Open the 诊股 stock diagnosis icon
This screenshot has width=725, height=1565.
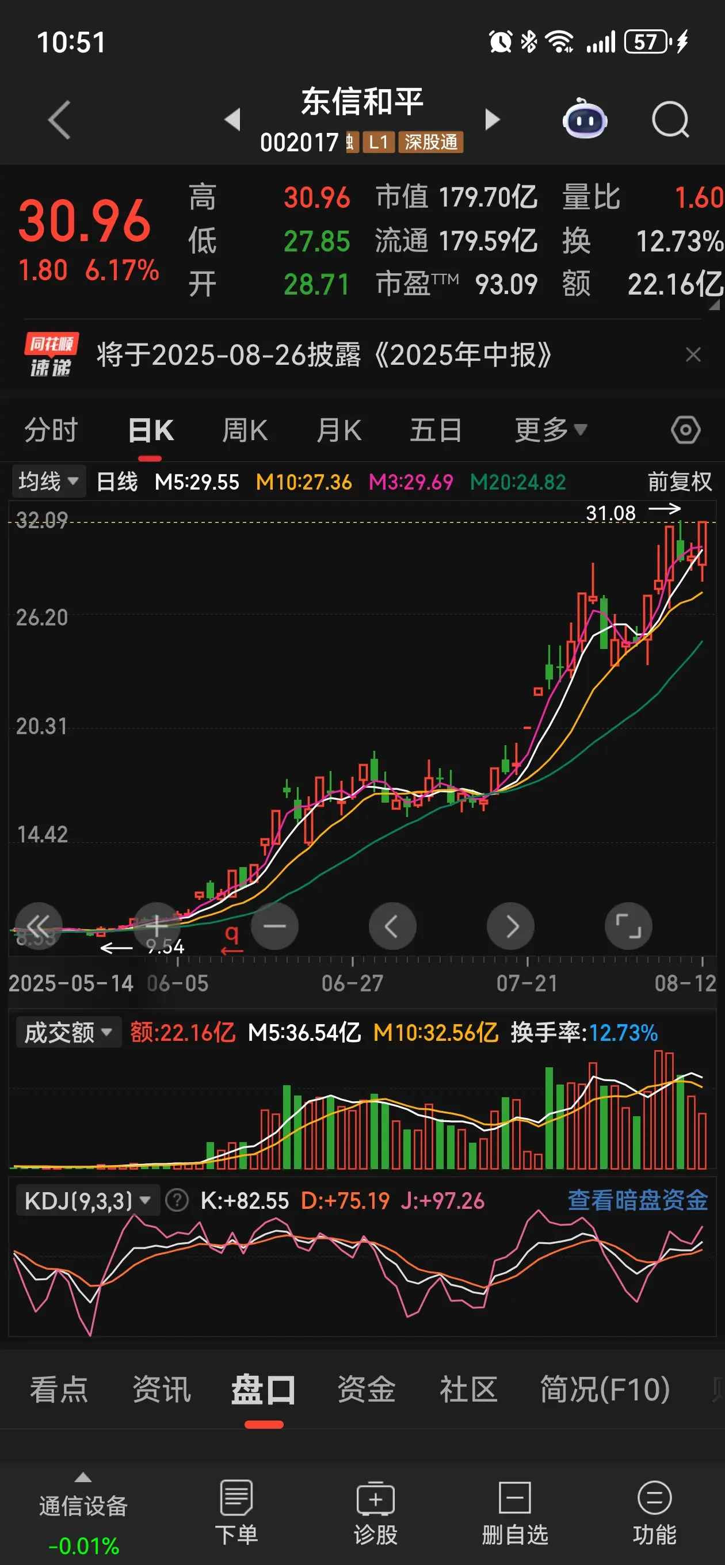coord(376,1512)
